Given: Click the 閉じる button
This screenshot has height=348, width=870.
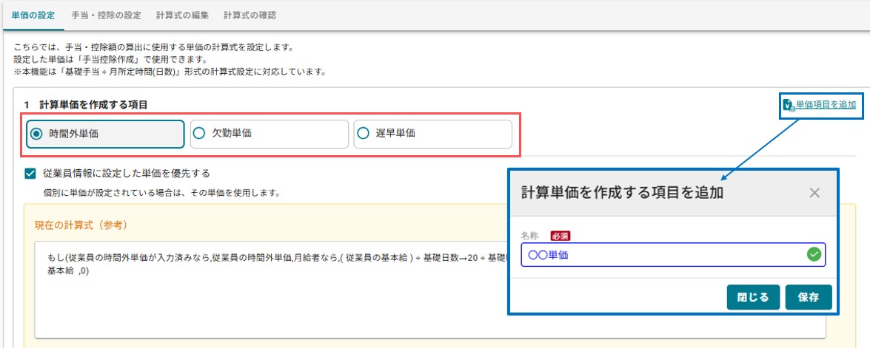Looking at the screenshot, I should (x=753, y=297).
